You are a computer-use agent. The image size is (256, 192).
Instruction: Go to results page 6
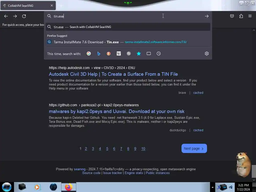114,148
